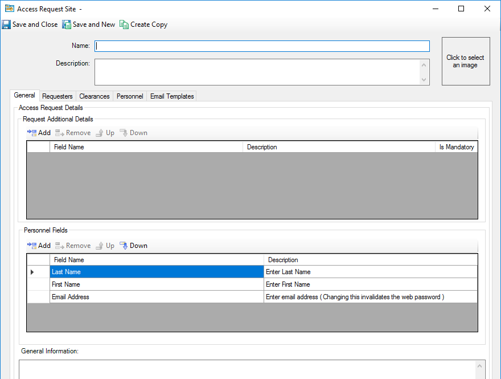Maximize the Access Request Site window
501x379 pixels.
(461, 9)
